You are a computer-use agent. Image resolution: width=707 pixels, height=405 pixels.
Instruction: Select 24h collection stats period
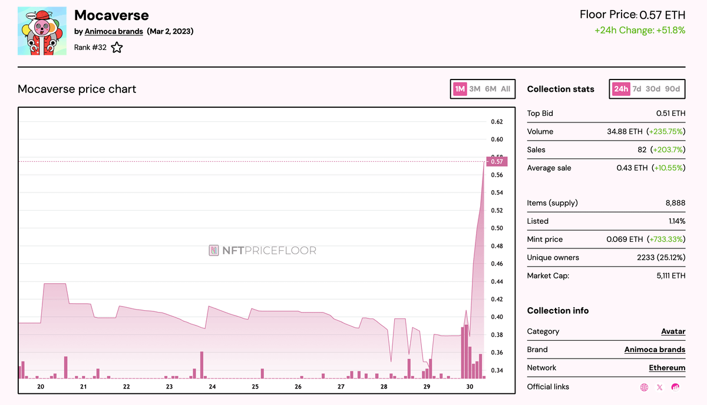(x=620, y=89)
